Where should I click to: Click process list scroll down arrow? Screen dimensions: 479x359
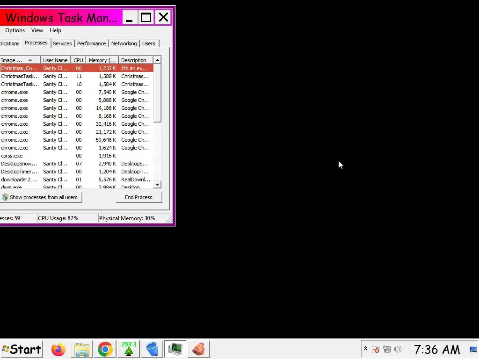click(x=157, y=184)
